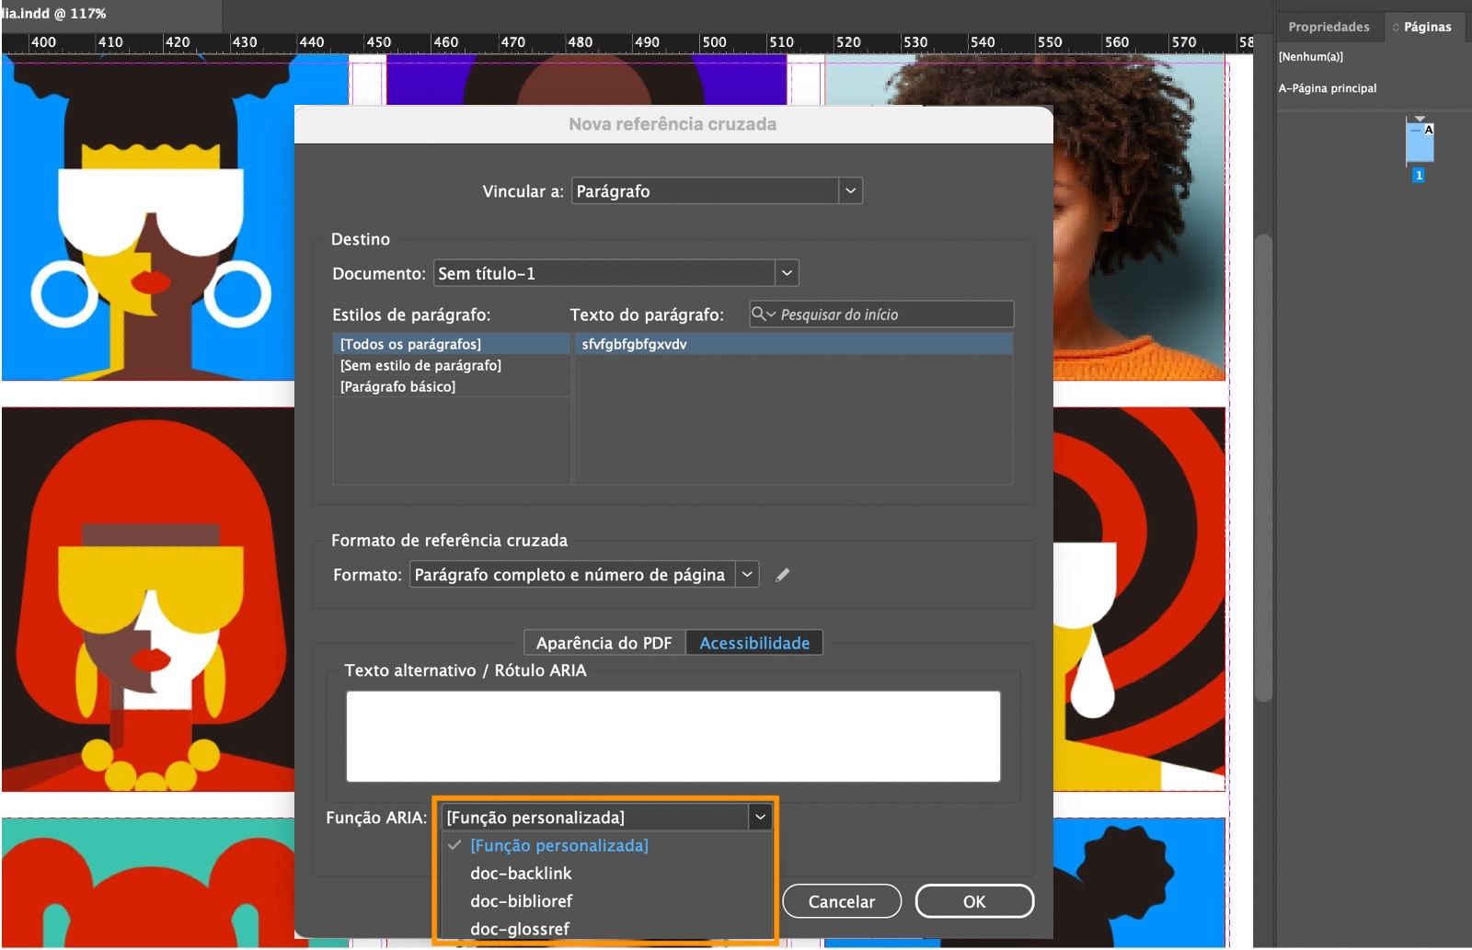Click inside the Texto alternativo input box
This screenshot has height=950, width=1472.
click(x=673, y=736)
